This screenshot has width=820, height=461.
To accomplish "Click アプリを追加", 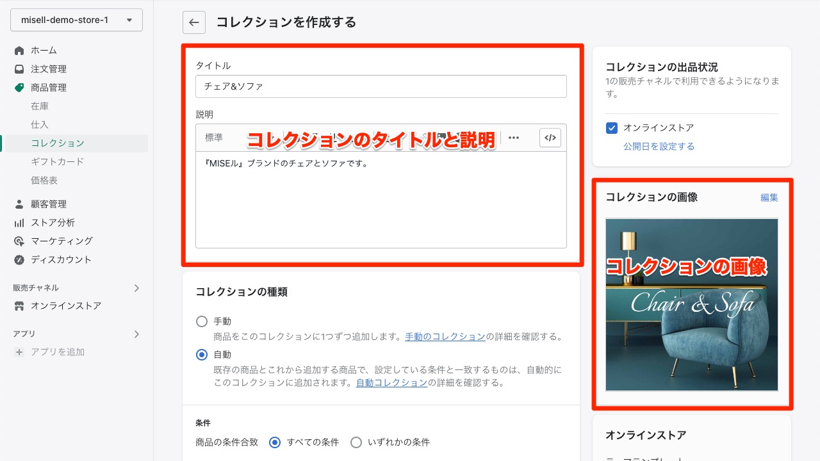I will click(58, 352).
